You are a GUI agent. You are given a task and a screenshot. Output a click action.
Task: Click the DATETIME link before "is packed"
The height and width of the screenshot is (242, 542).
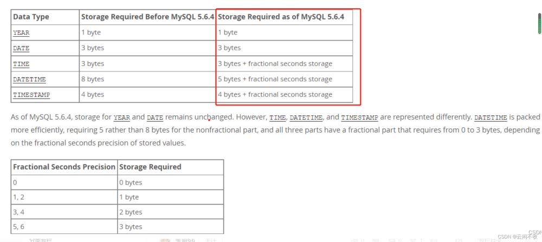pyautogui.click(x=491, y=117)
